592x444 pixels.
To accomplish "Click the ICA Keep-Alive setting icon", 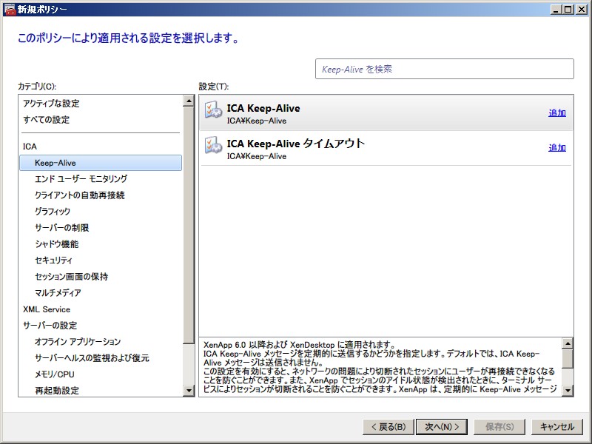I will click(x=213, y=113).
